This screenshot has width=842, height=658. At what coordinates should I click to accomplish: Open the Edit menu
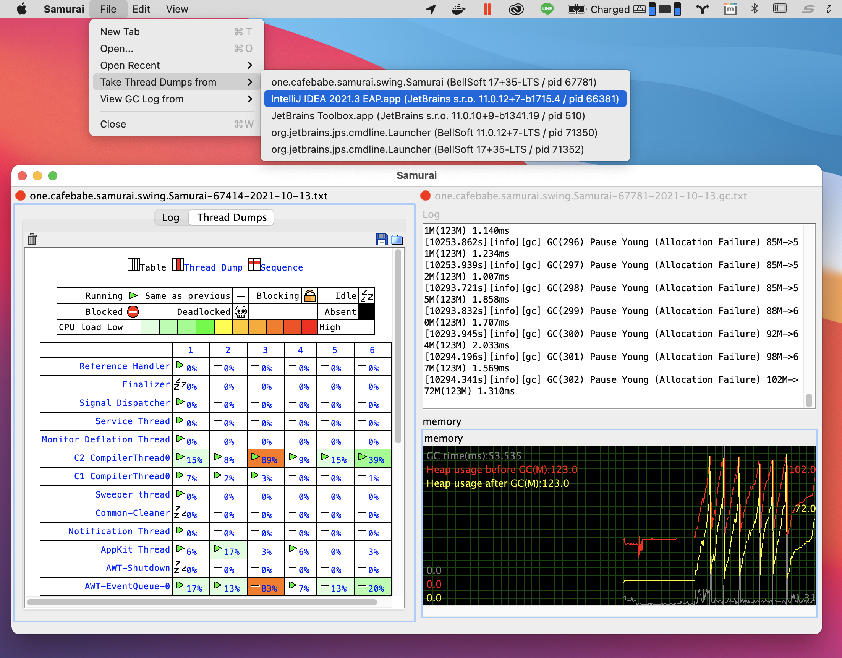coord(141,9)
